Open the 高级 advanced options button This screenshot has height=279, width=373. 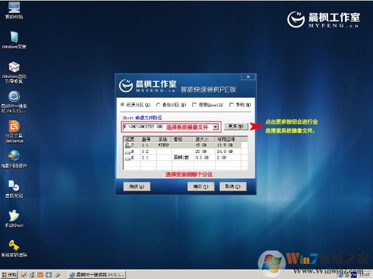(137, 187)
